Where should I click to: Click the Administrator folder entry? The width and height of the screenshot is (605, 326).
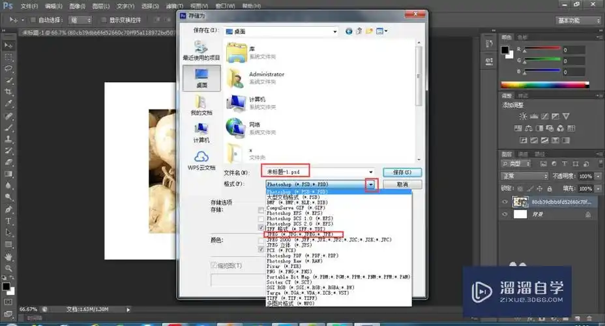point(256,77)
